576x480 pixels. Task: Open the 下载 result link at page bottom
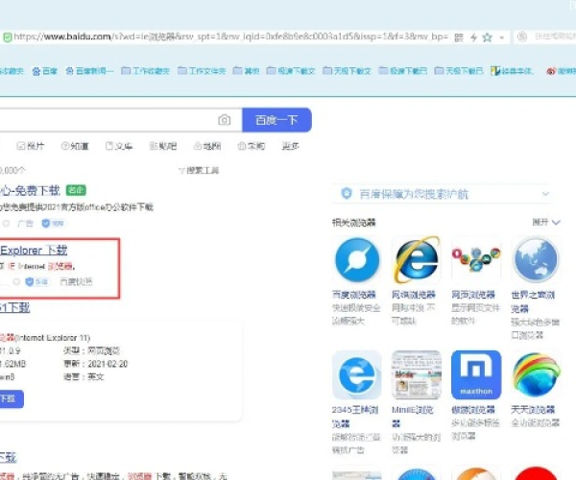8,457
